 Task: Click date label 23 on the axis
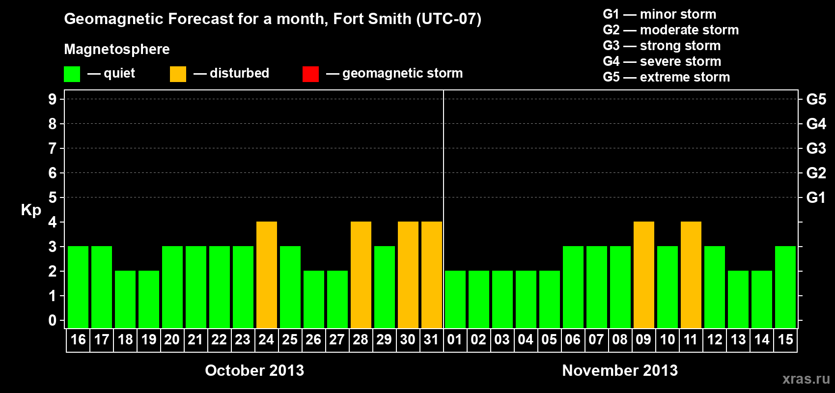[243, 339]
